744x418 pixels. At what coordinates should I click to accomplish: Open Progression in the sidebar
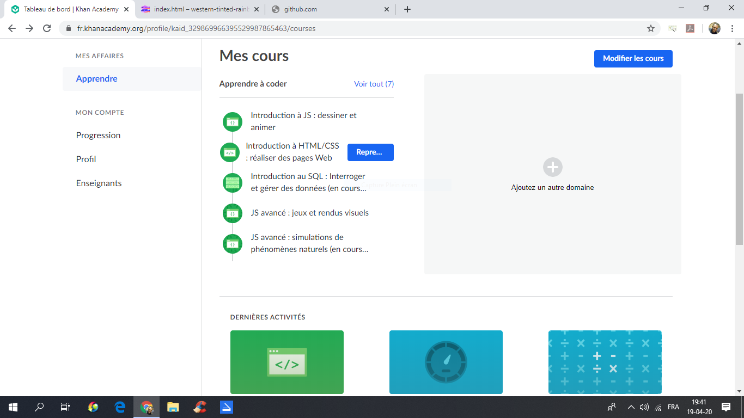click(x=98, y=136)
